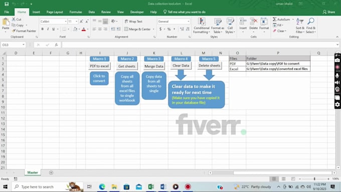Toggle Italic formatting

(48, 29)
